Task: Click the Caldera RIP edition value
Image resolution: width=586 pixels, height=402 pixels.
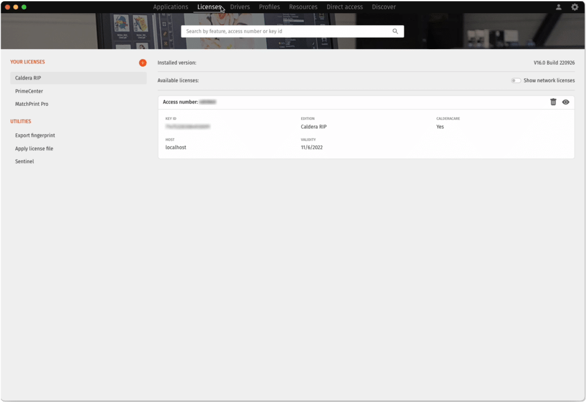Action: tap(314, 126)
